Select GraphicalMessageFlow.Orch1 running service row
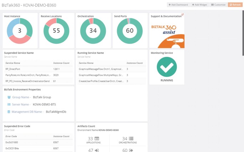Viewport: 244px width, 152px height. (x=112, y=69)
